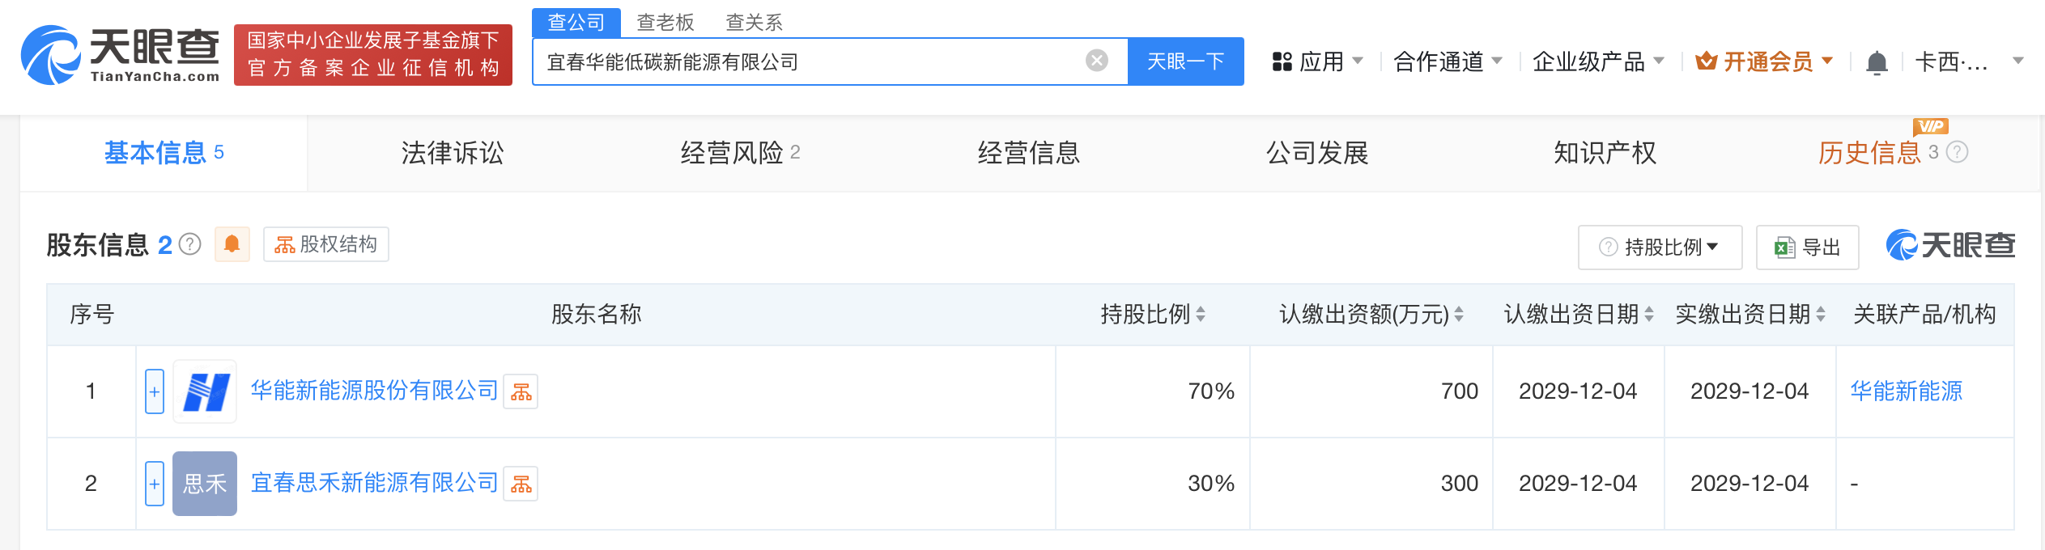2045x550 pixels.
Task: Click the 导出 export button
Action: (x=1807, y=247)
